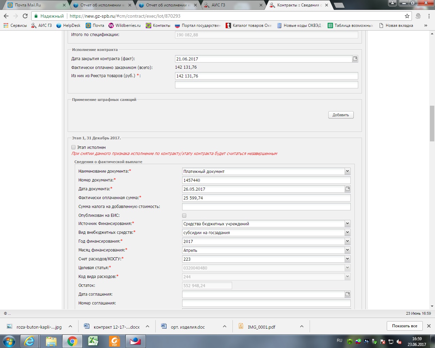
Task: Open the Каталог товаров bookmark
Action: [249, 25]
